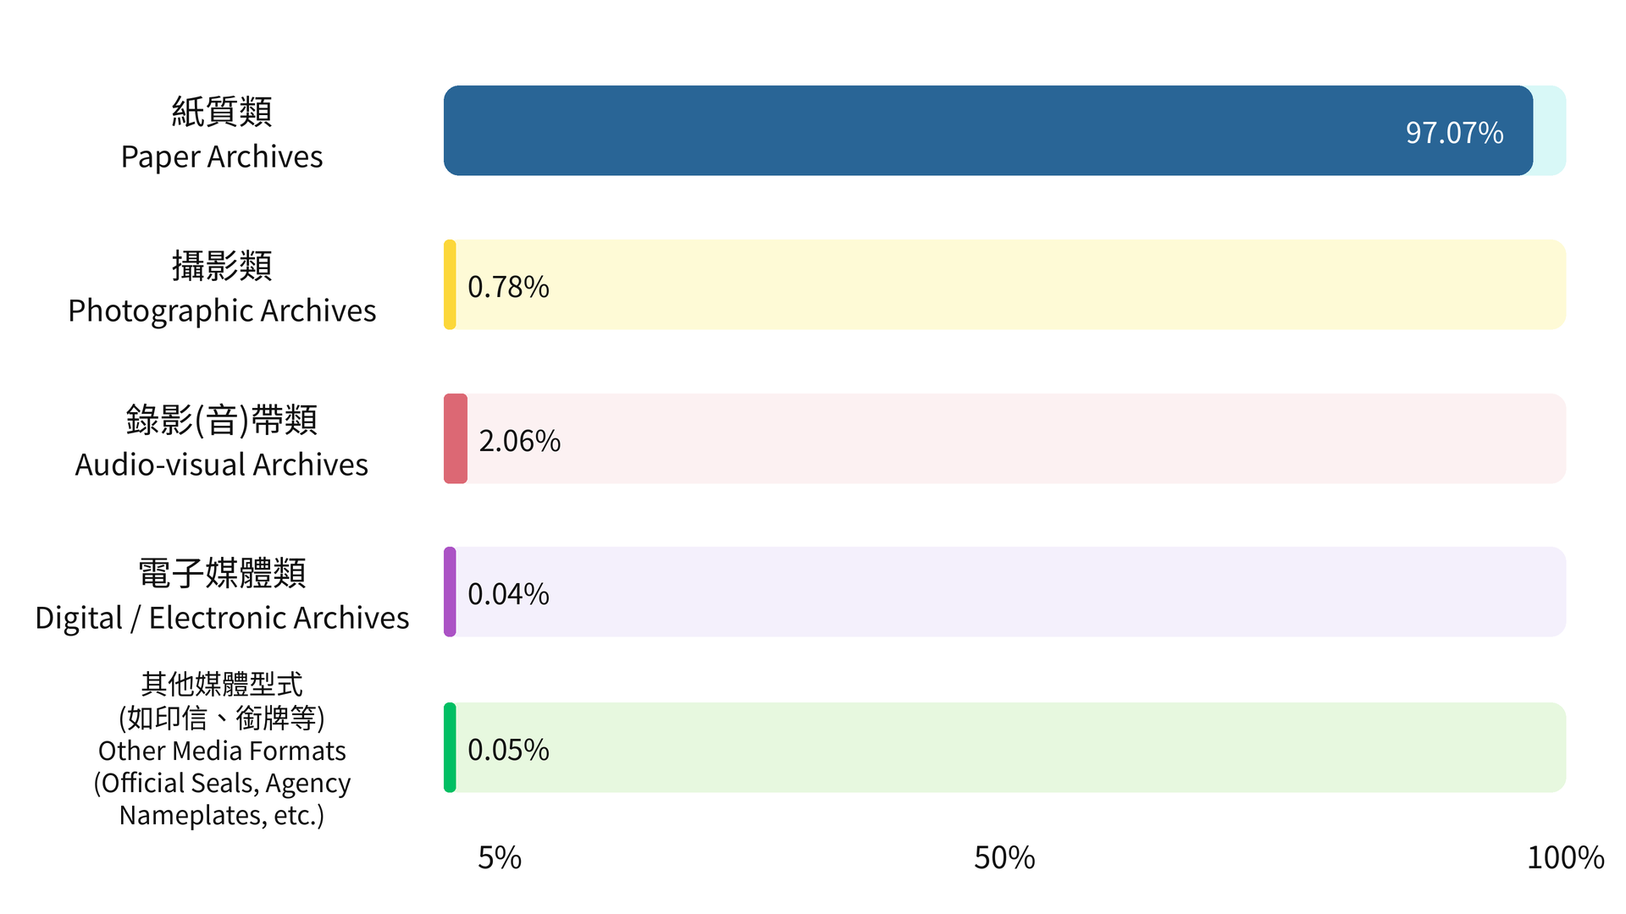The width and height of the screenshot is (1626, 914).
Task: Select the 2.06% percentage label
Action: pos(519,441)
